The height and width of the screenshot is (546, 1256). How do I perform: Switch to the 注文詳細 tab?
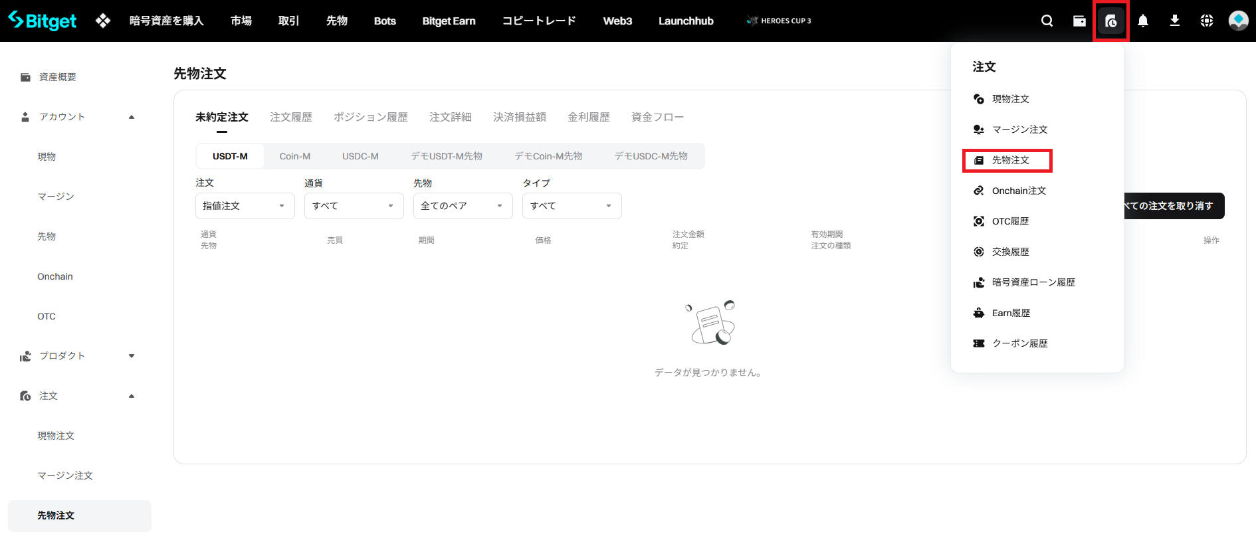point(451,117)
